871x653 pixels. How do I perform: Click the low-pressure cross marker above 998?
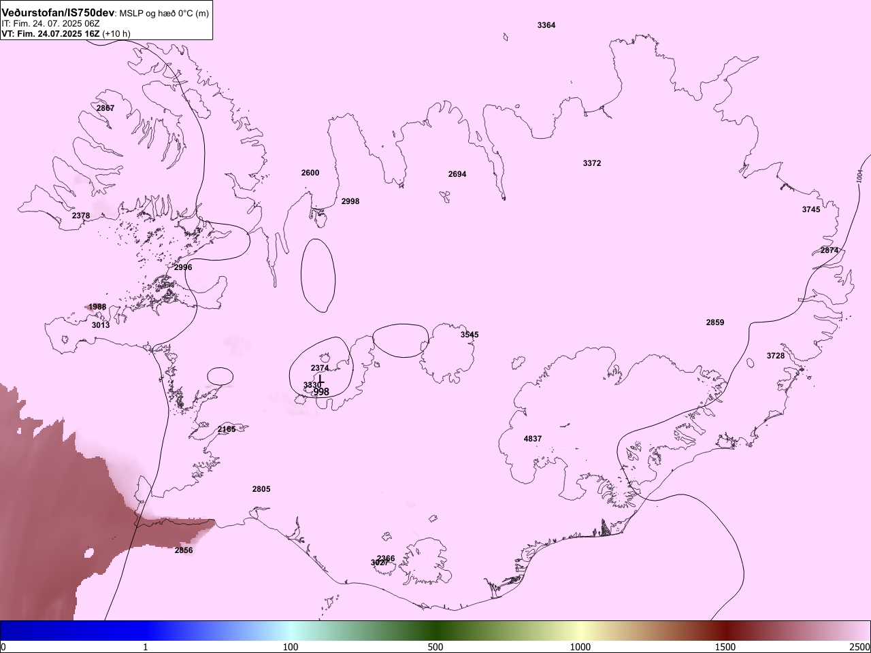pos(320,380)
